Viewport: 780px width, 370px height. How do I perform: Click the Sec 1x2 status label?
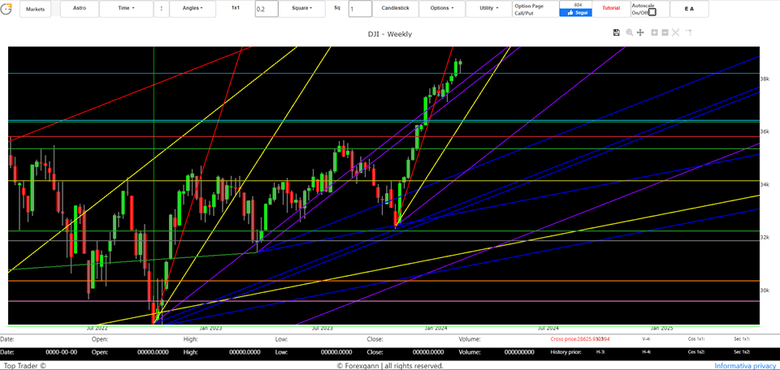pyautogui.click(x=742, y=352)
